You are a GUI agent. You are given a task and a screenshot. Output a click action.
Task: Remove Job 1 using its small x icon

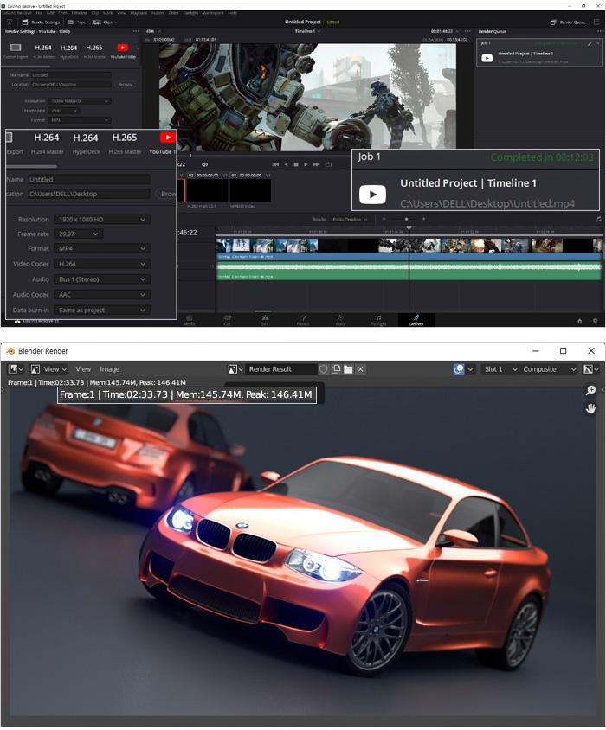pos(597,43)
